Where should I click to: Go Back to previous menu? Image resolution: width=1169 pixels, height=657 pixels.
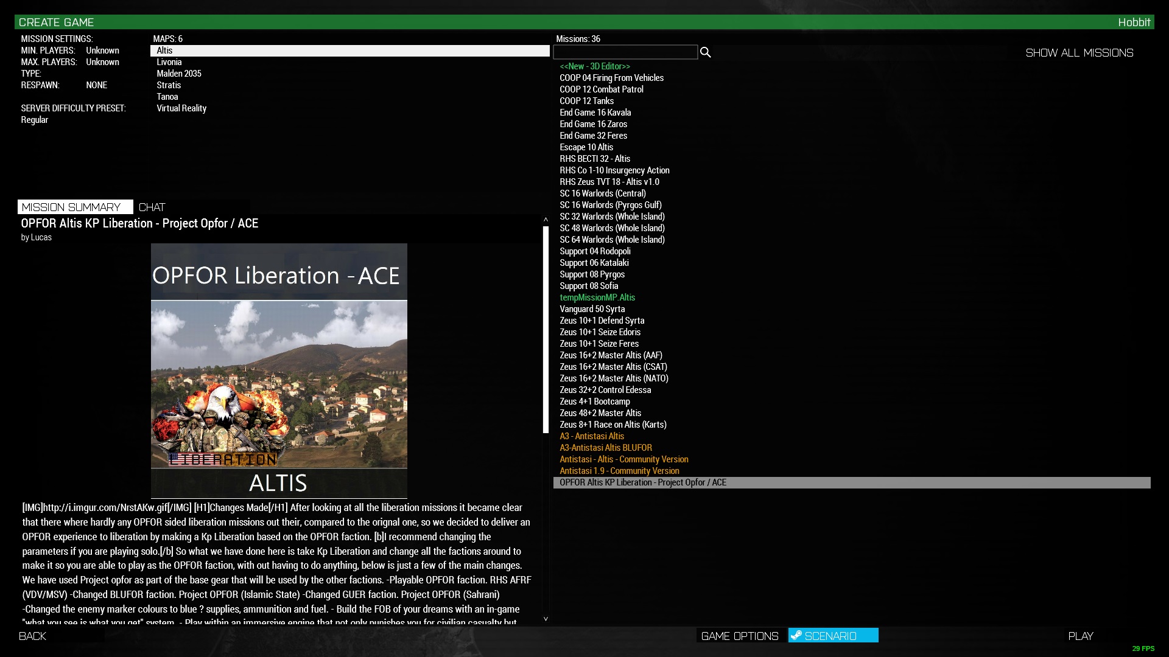tap(33, 636)
